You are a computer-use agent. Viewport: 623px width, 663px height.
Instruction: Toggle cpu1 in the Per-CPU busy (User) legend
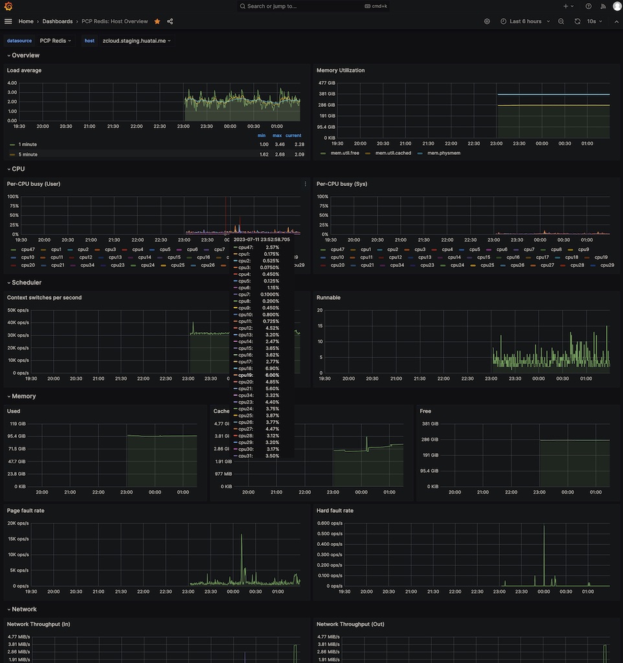pos(56,249)
